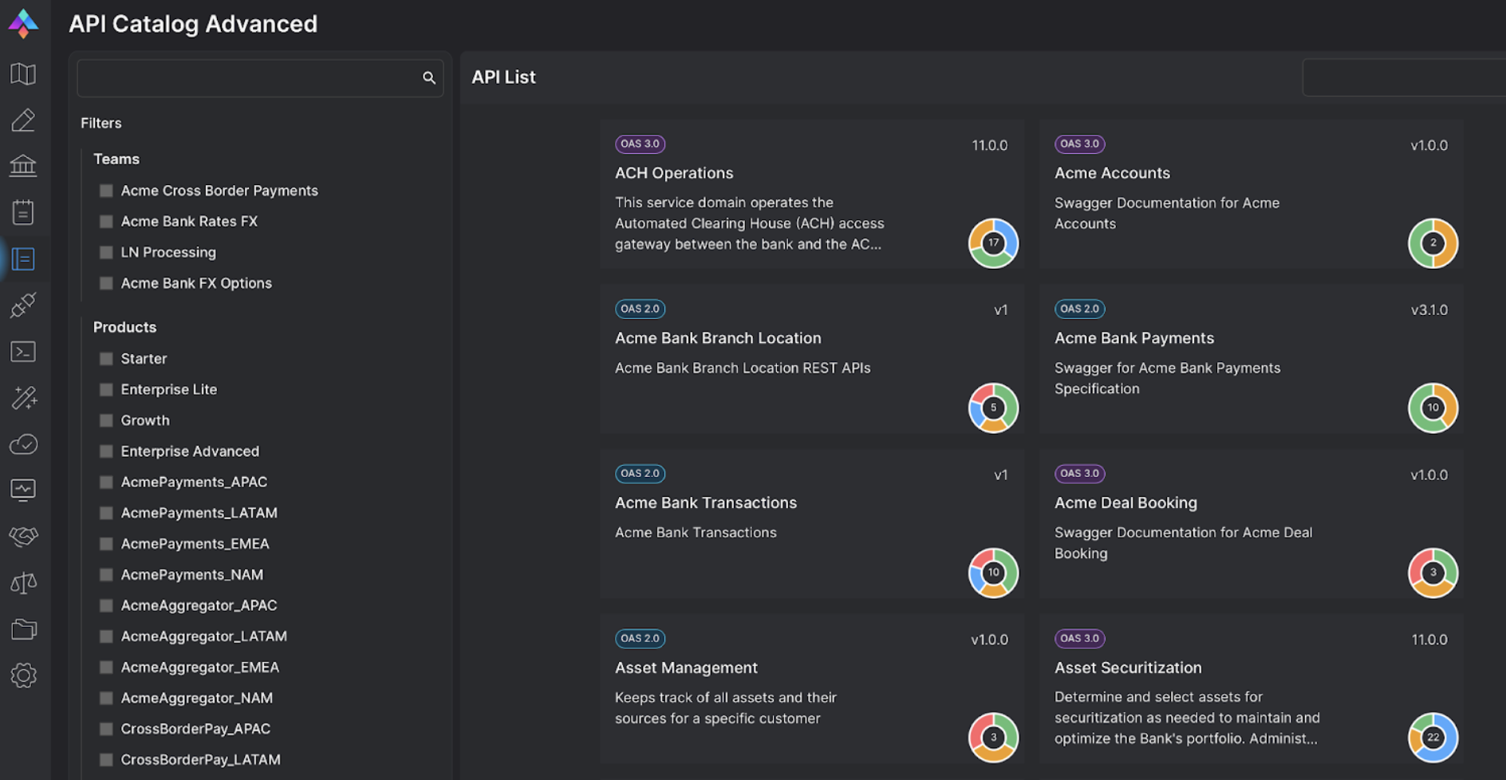Click the settings gear sidebar icon
Screen dimensions: 1506x780
coord(23,676)
